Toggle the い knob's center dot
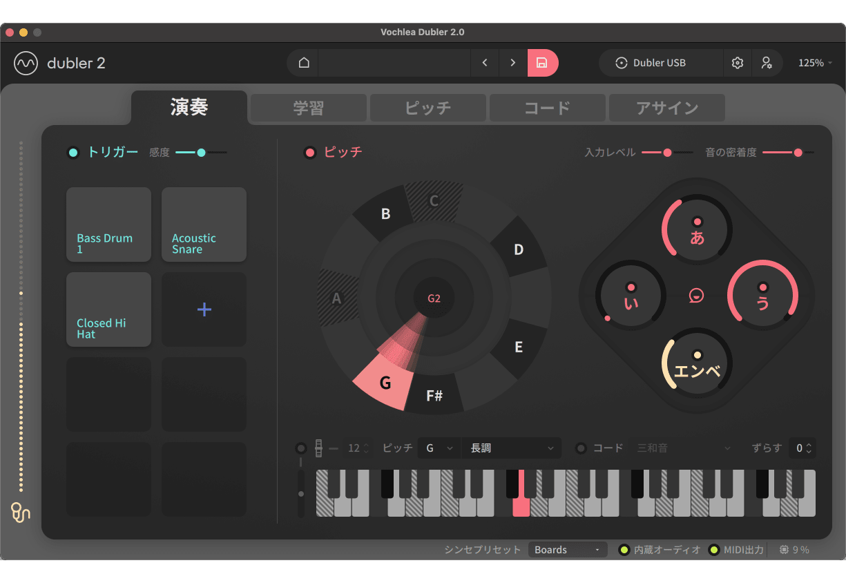The height and width of the screenshot is (583, 846). pos(631,287)
